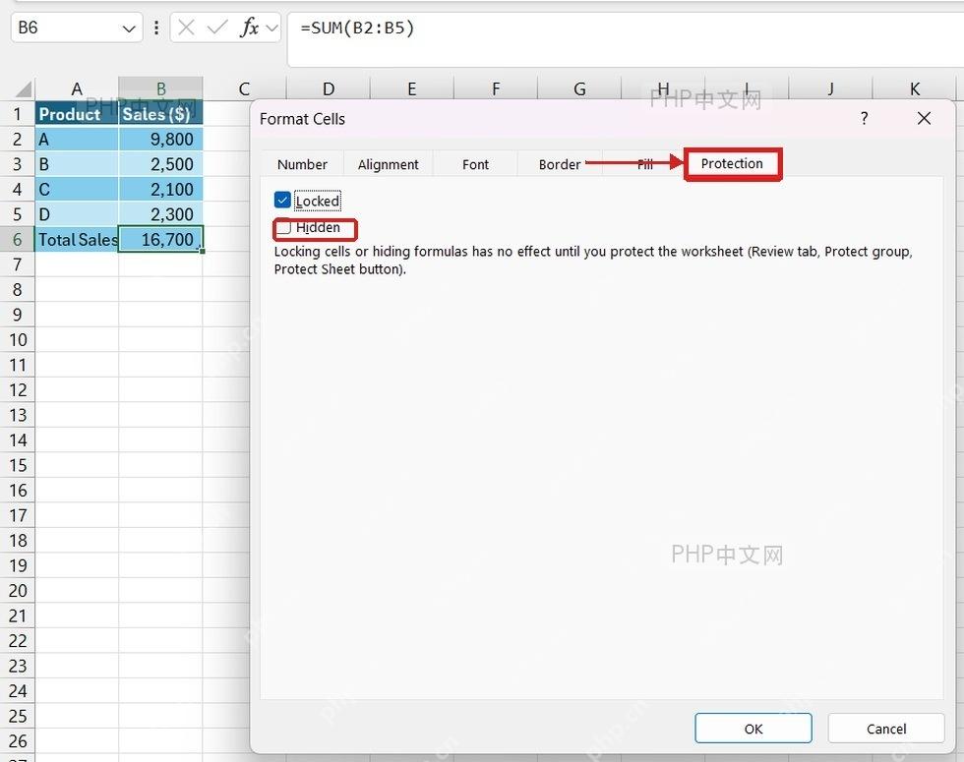Open the Name Box dropdown
The height and width of the screenshot is (762, 964).
pyautogui.click(x=129, y=29)
